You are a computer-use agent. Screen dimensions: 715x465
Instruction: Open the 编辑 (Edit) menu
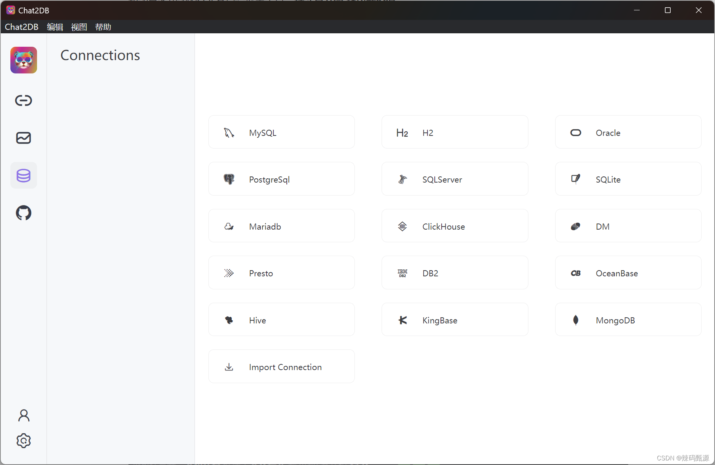55,27
